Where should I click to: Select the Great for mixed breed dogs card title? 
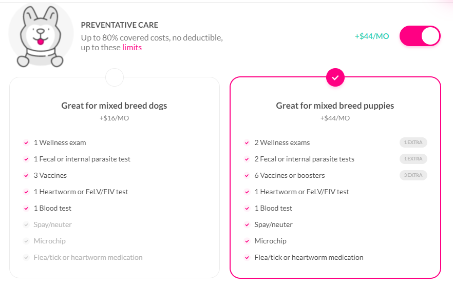tap(114, 106)
